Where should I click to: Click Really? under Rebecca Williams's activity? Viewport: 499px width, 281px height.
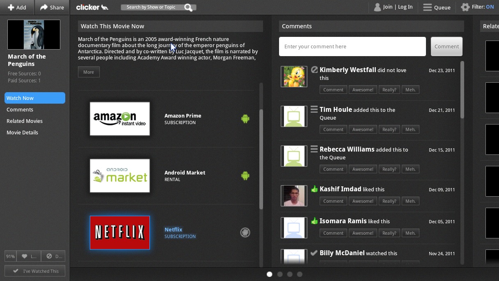[x=389, y=169]
